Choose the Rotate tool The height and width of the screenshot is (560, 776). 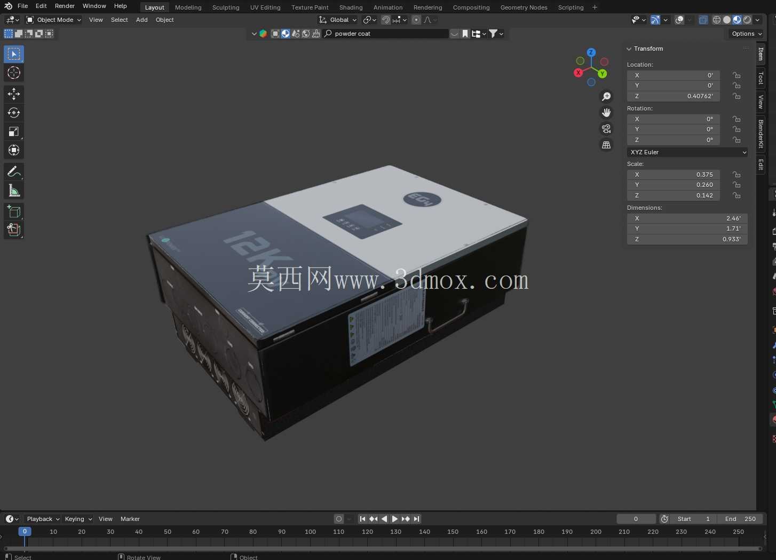[14, 113]
